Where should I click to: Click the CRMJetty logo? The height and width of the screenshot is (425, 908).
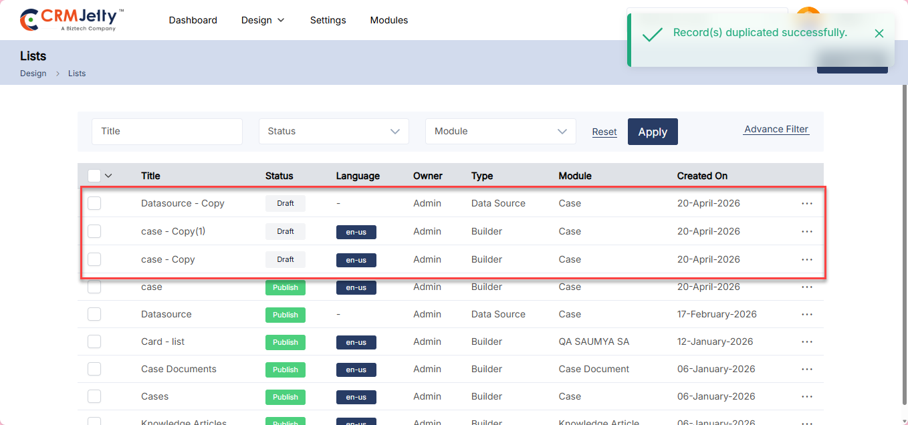72,20
